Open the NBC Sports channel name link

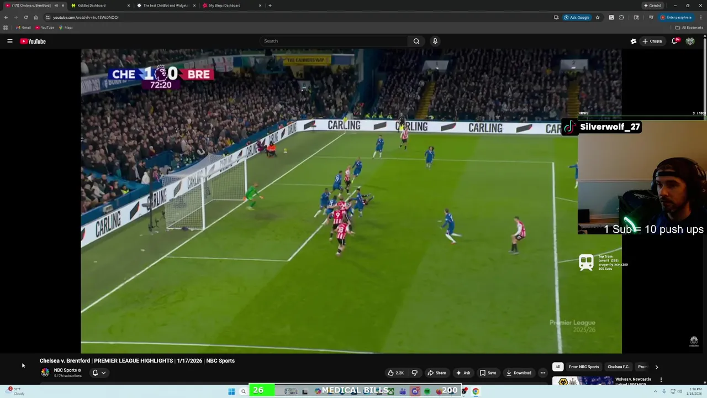[x=65, y=370]
